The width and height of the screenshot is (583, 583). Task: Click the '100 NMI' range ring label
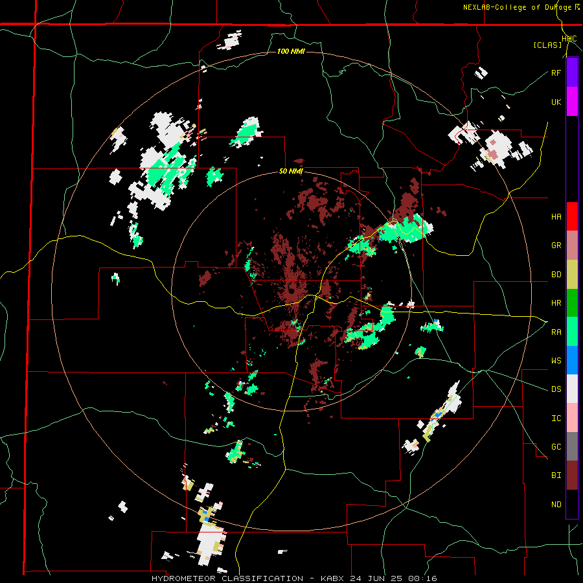[x=291, y=51]
